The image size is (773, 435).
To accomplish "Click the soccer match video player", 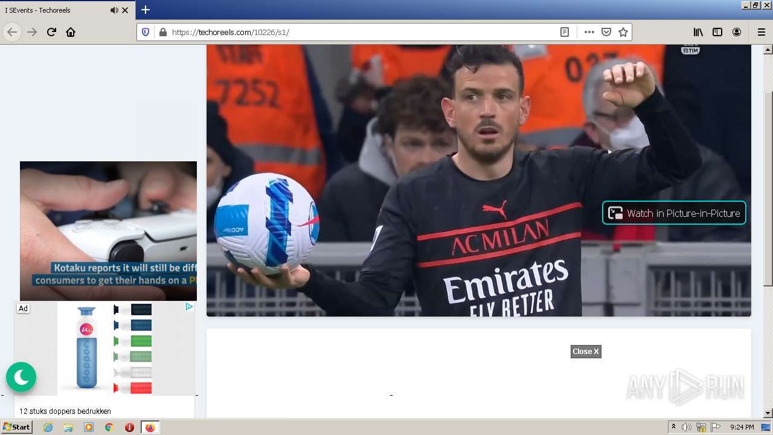I will point(479,180).
